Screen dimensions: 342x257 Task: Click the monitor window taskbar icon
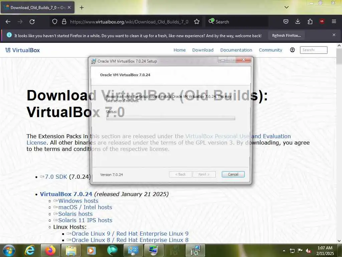pyautogui.click(x=154, y=250)
